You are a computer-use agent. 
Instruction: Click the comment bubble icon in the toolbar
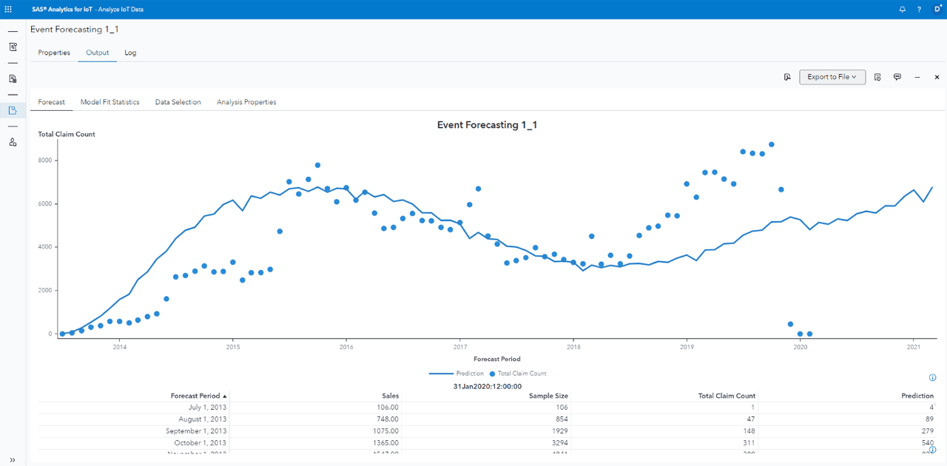coord(897,77)
